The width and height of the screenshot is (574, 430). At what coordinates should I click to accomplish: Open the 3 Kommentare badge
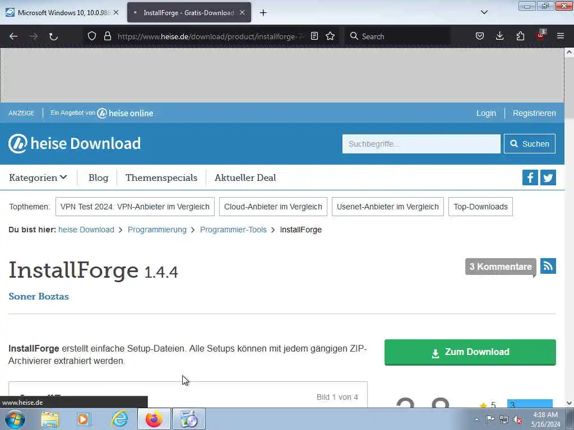click(x=501, y=267)
